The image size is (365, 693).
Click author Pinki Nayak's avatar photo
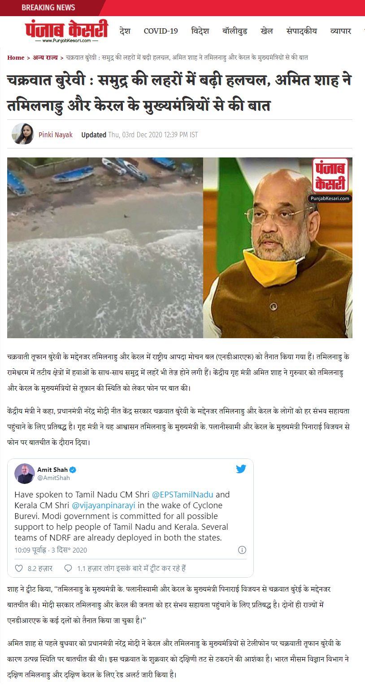(x=23, y=134)
